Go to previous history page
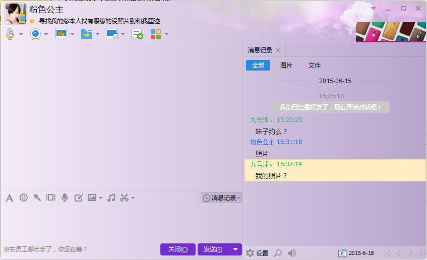Image resolution: width=427 pixels, height=260 pixels. click(x=399, y=253)
